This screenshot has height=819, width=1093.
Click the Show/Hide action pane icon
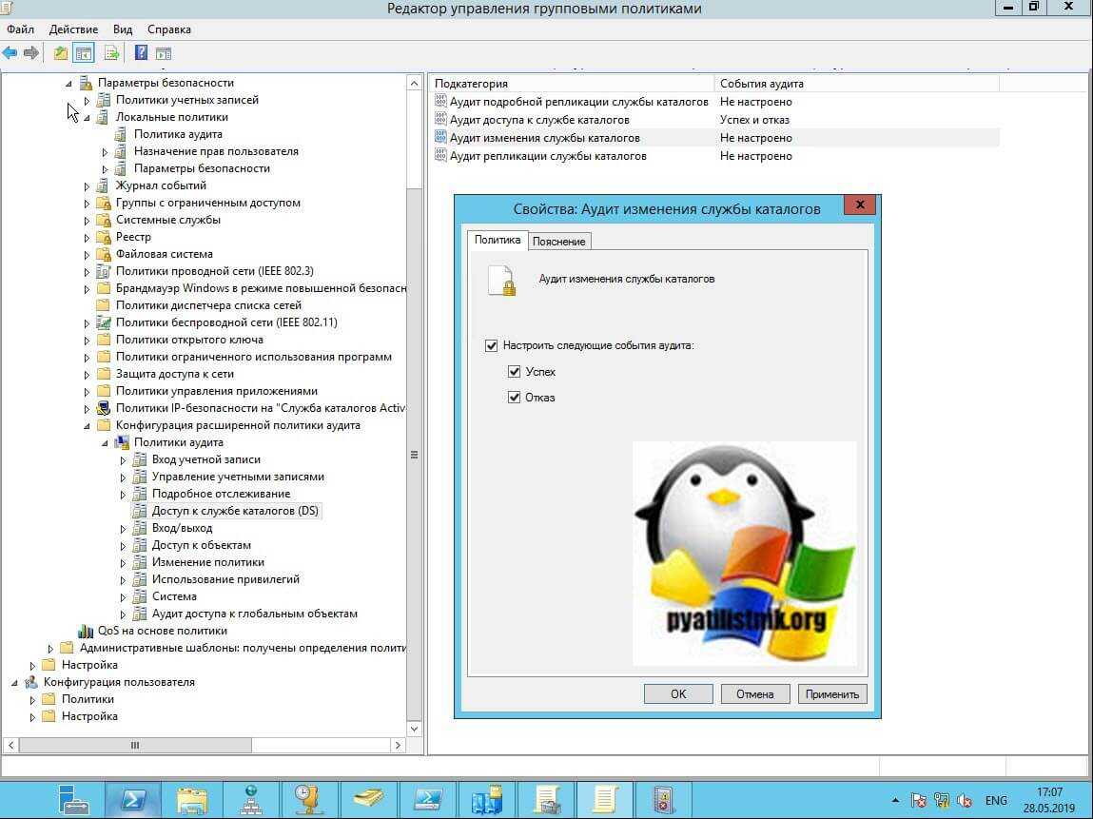pos(163,53)
